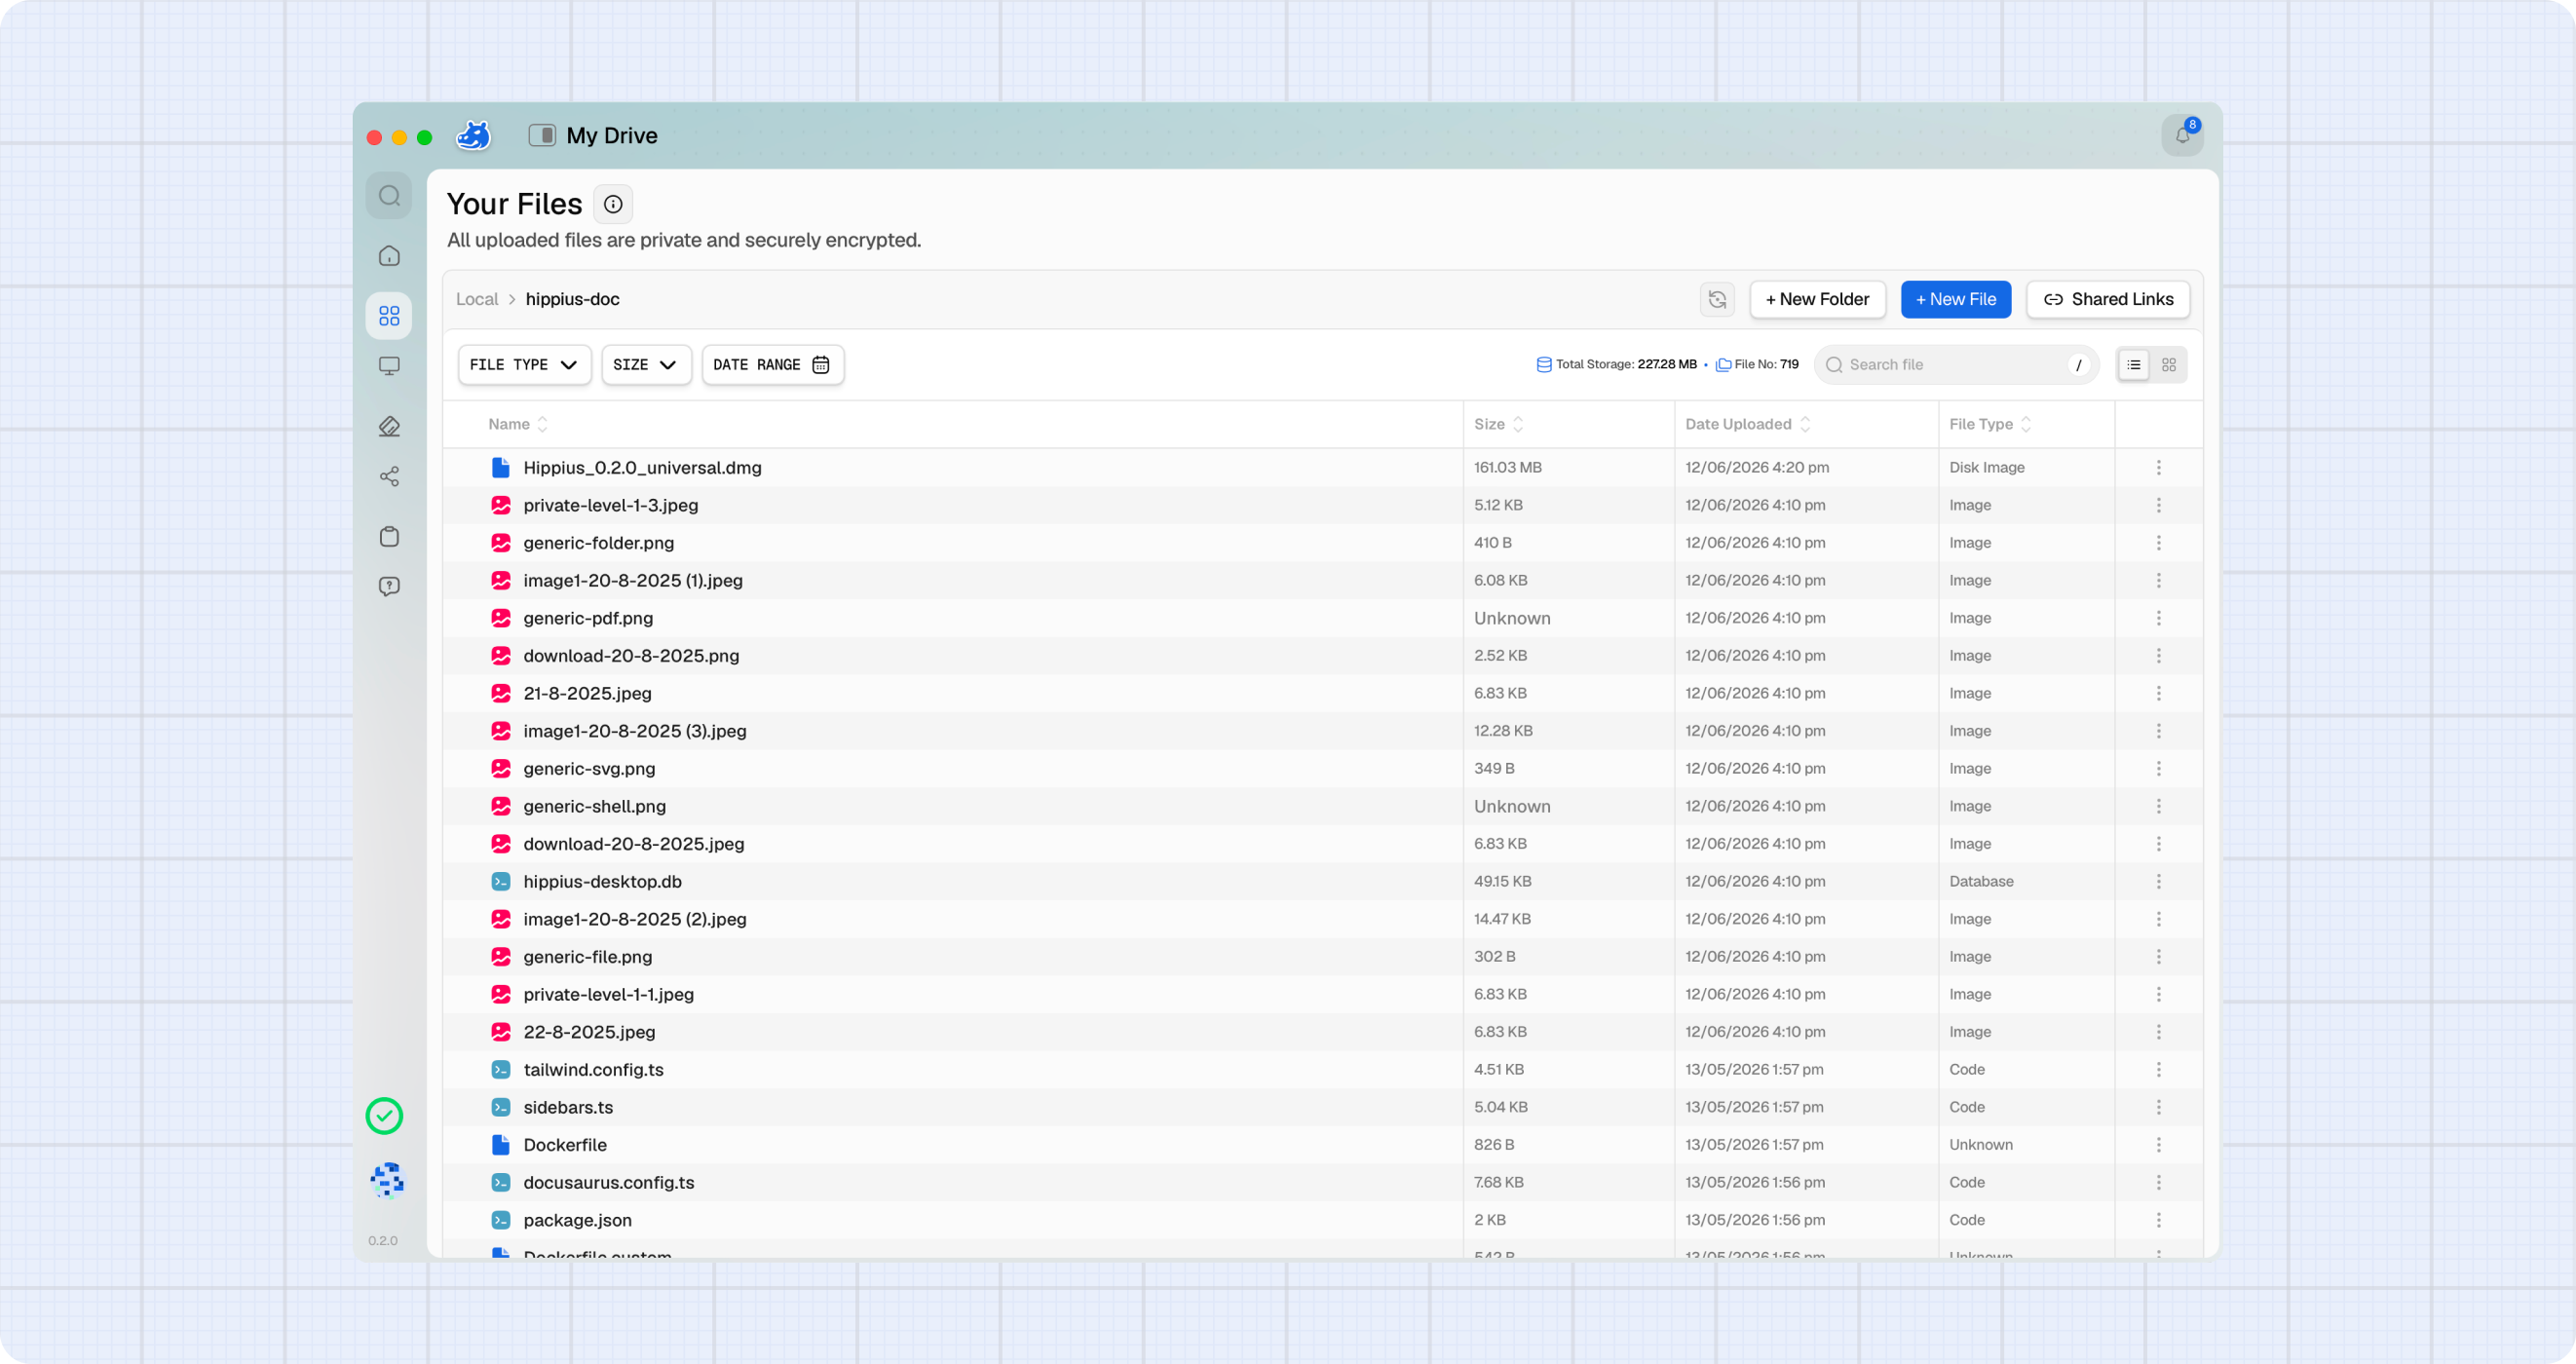Open actions menu for generic-folder.png
The image size is (2576, 1364).
pyautogui.click(x=2159, y=543)
